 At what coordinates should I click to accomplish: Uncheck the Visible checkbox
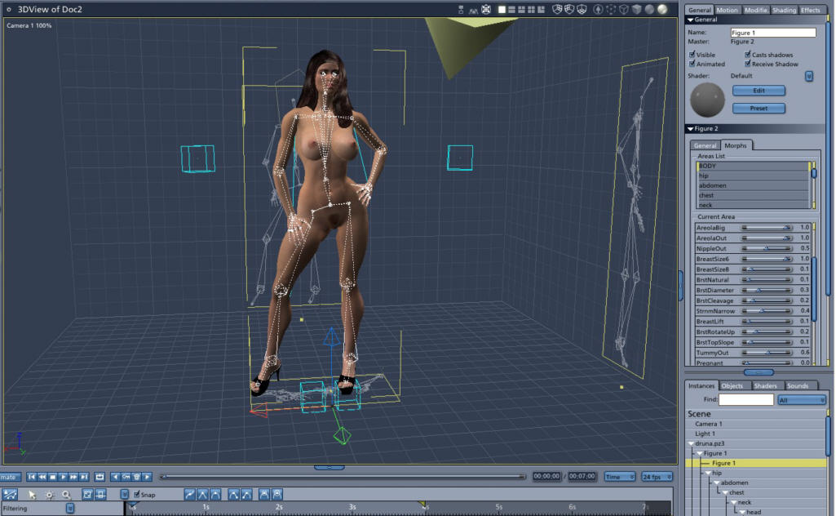[692, 55]
